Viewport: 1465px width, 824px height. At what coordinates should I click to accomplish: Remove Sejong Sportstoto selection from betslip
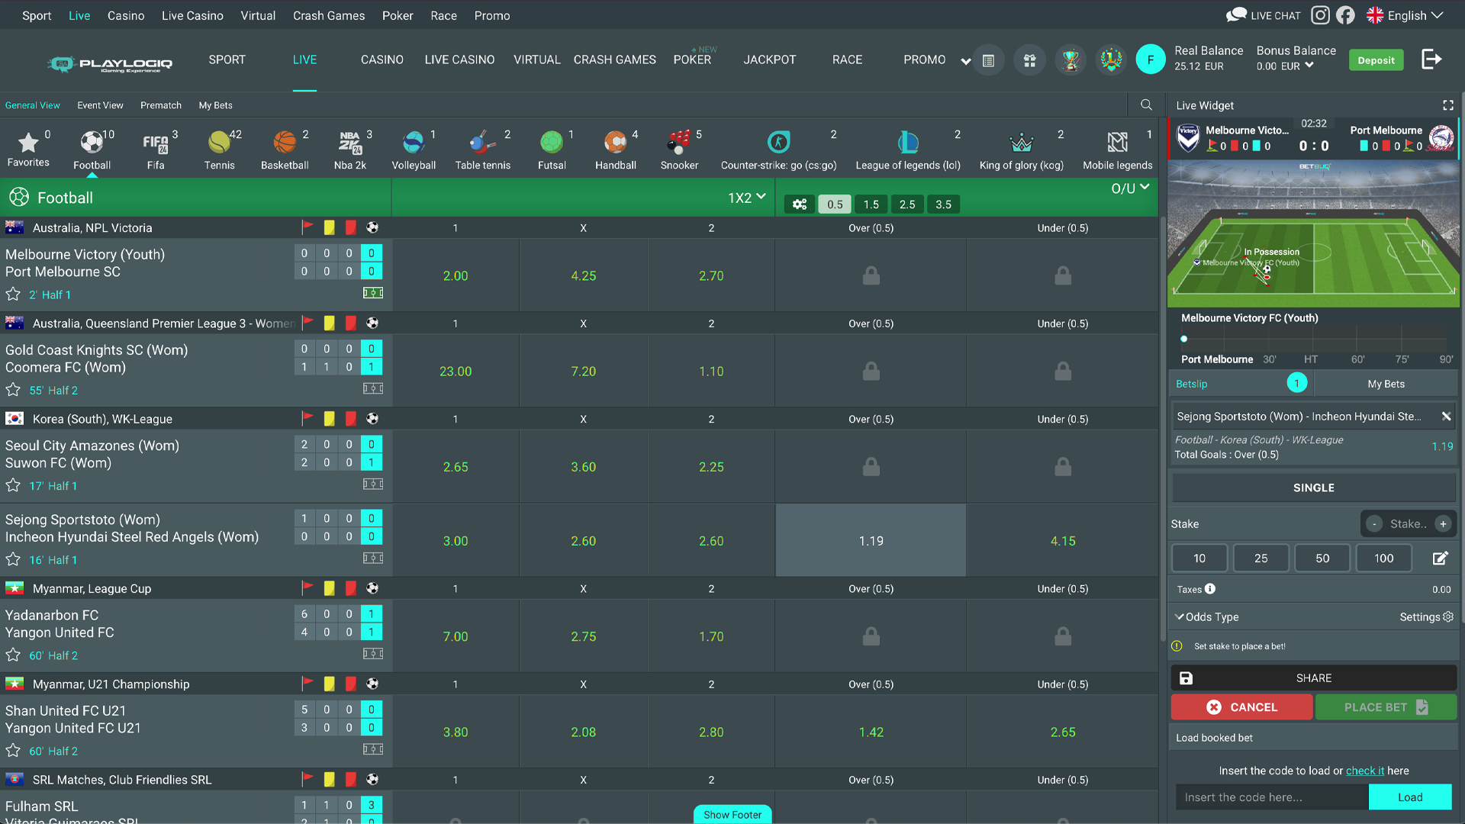[1446, 417]
